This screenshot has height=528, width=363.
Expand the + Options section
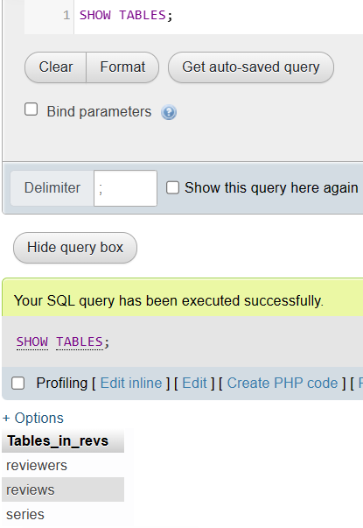[33, 419]
